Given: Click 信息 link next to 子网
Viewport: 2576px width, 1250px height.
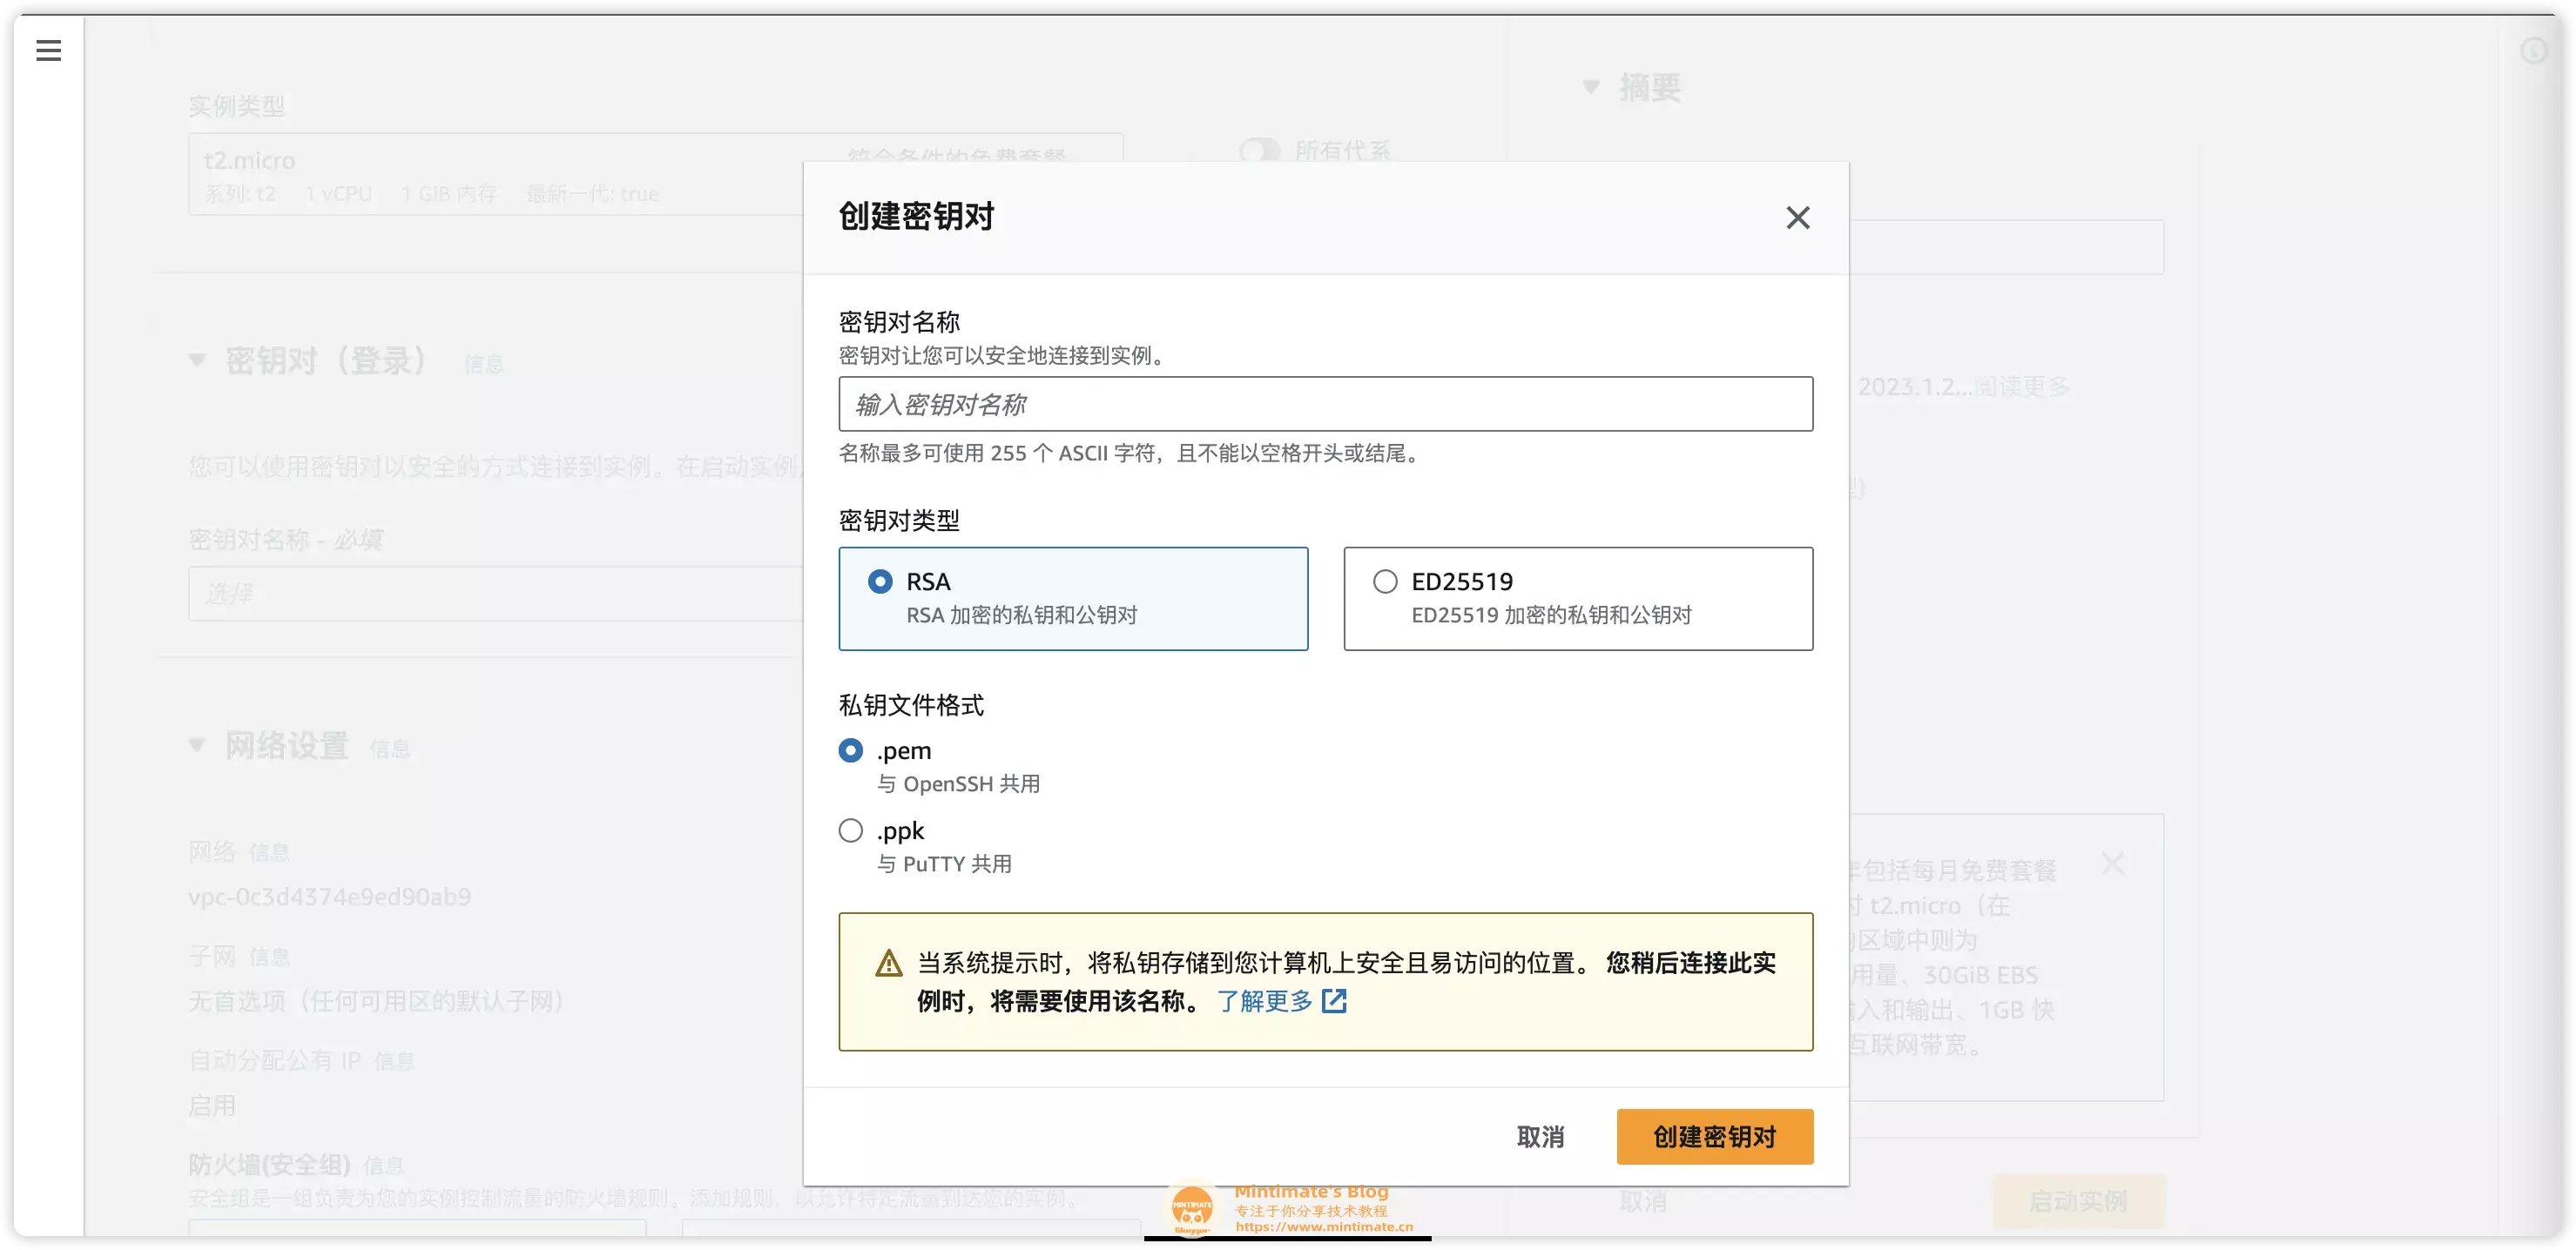Looking at the screenshot, I should tap(270, 958).
